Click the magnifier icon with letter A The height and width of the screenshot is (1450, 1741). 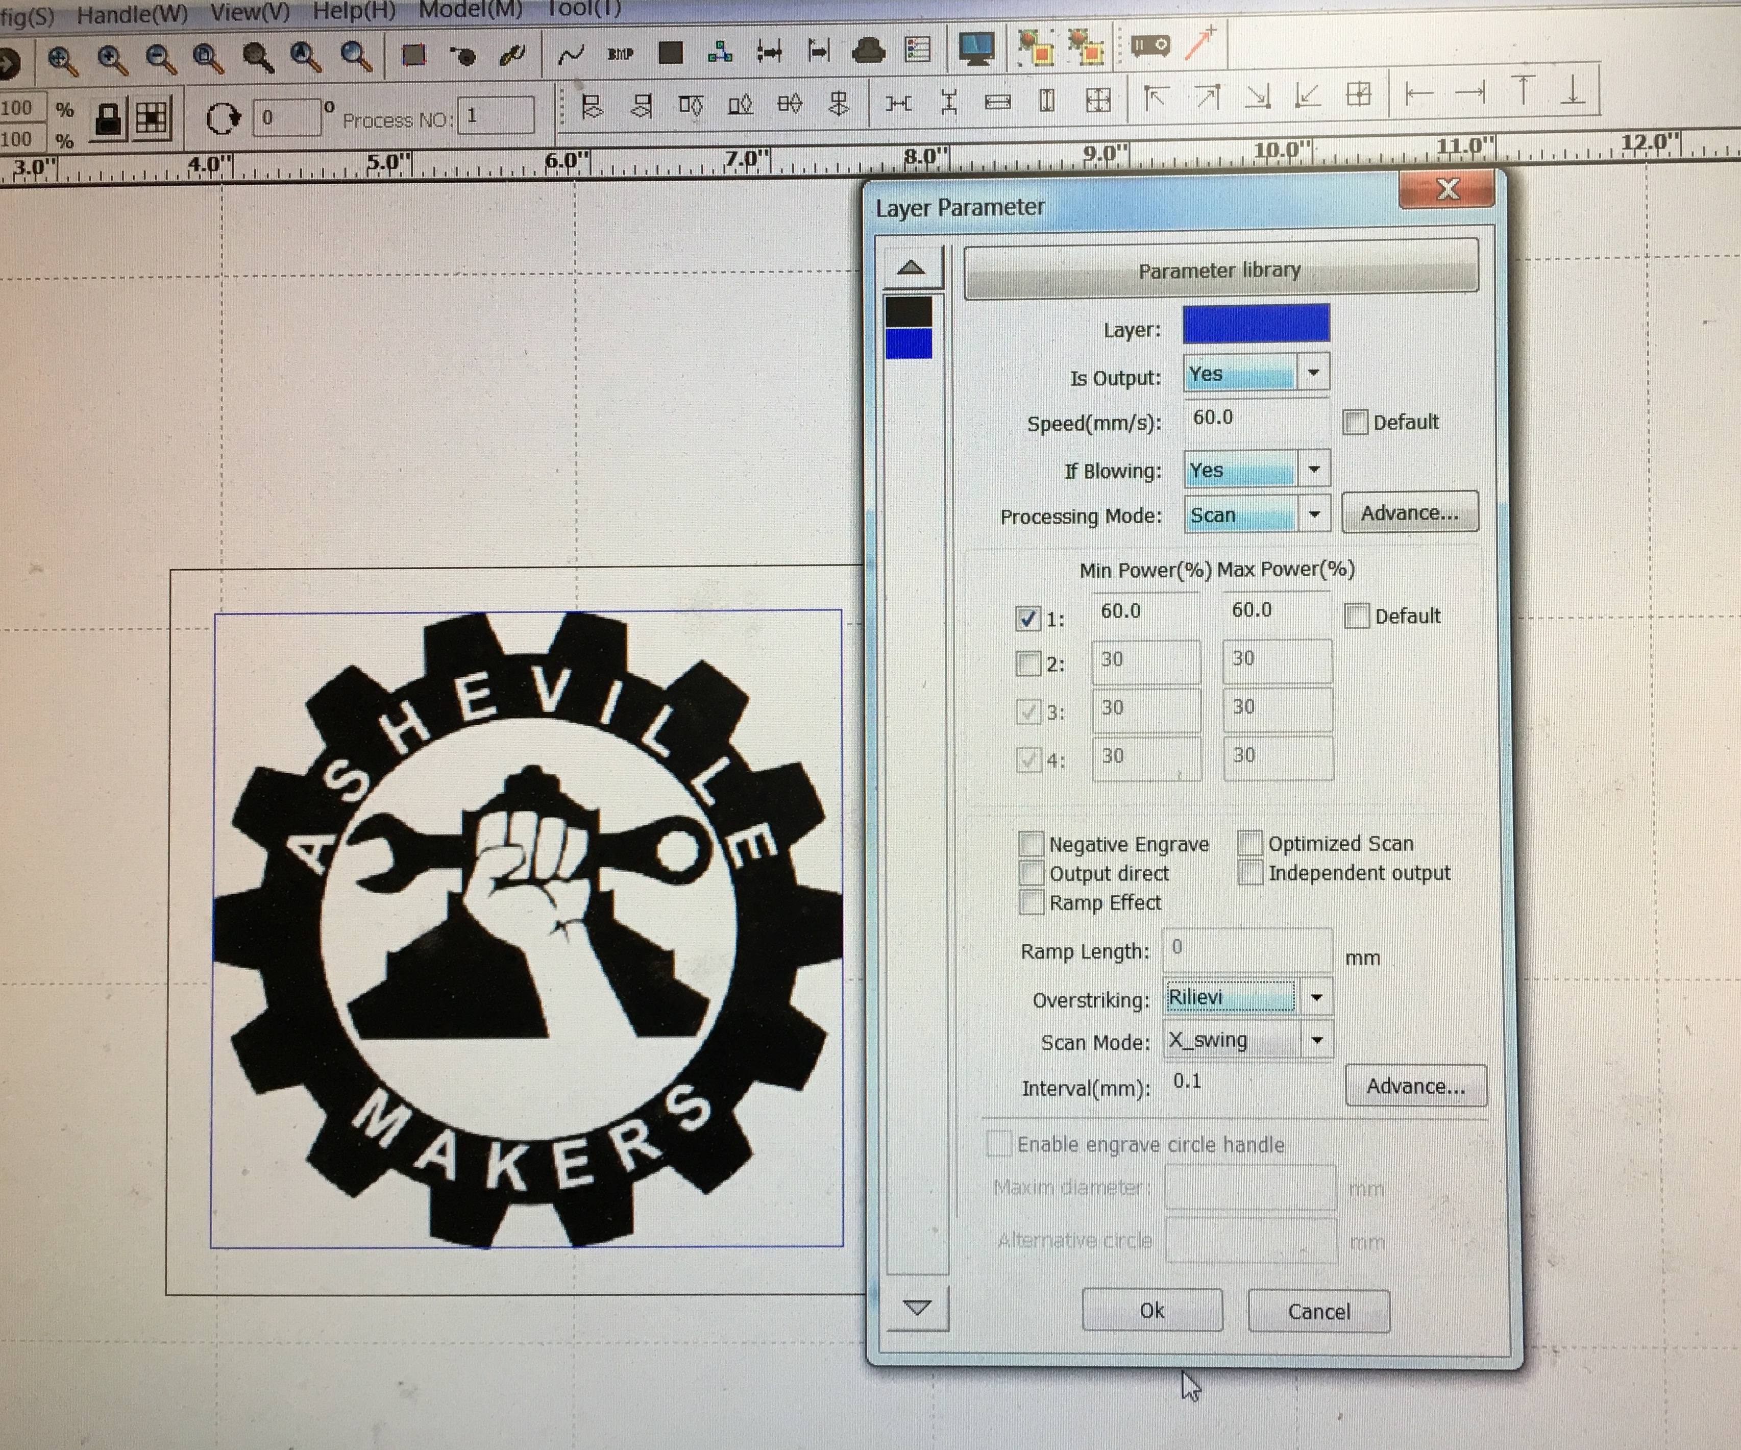click(x=305, y=57)
